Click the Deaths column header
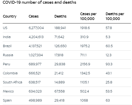This screenshot has width=132, height=105. click(60, 16)
